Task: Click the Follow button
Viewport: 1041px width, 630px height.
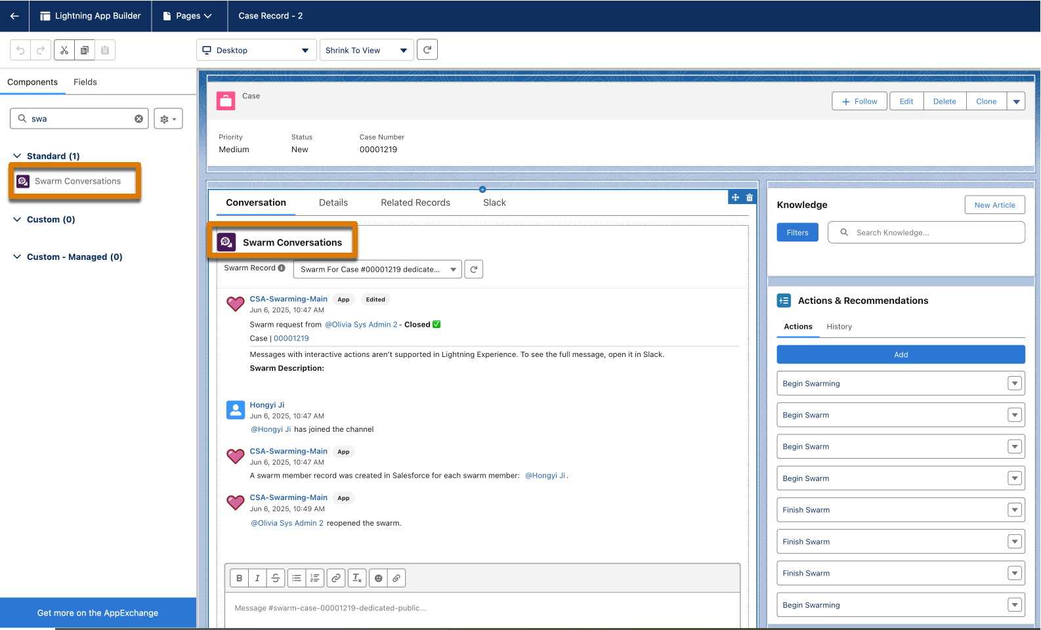Action: point(860,101)
